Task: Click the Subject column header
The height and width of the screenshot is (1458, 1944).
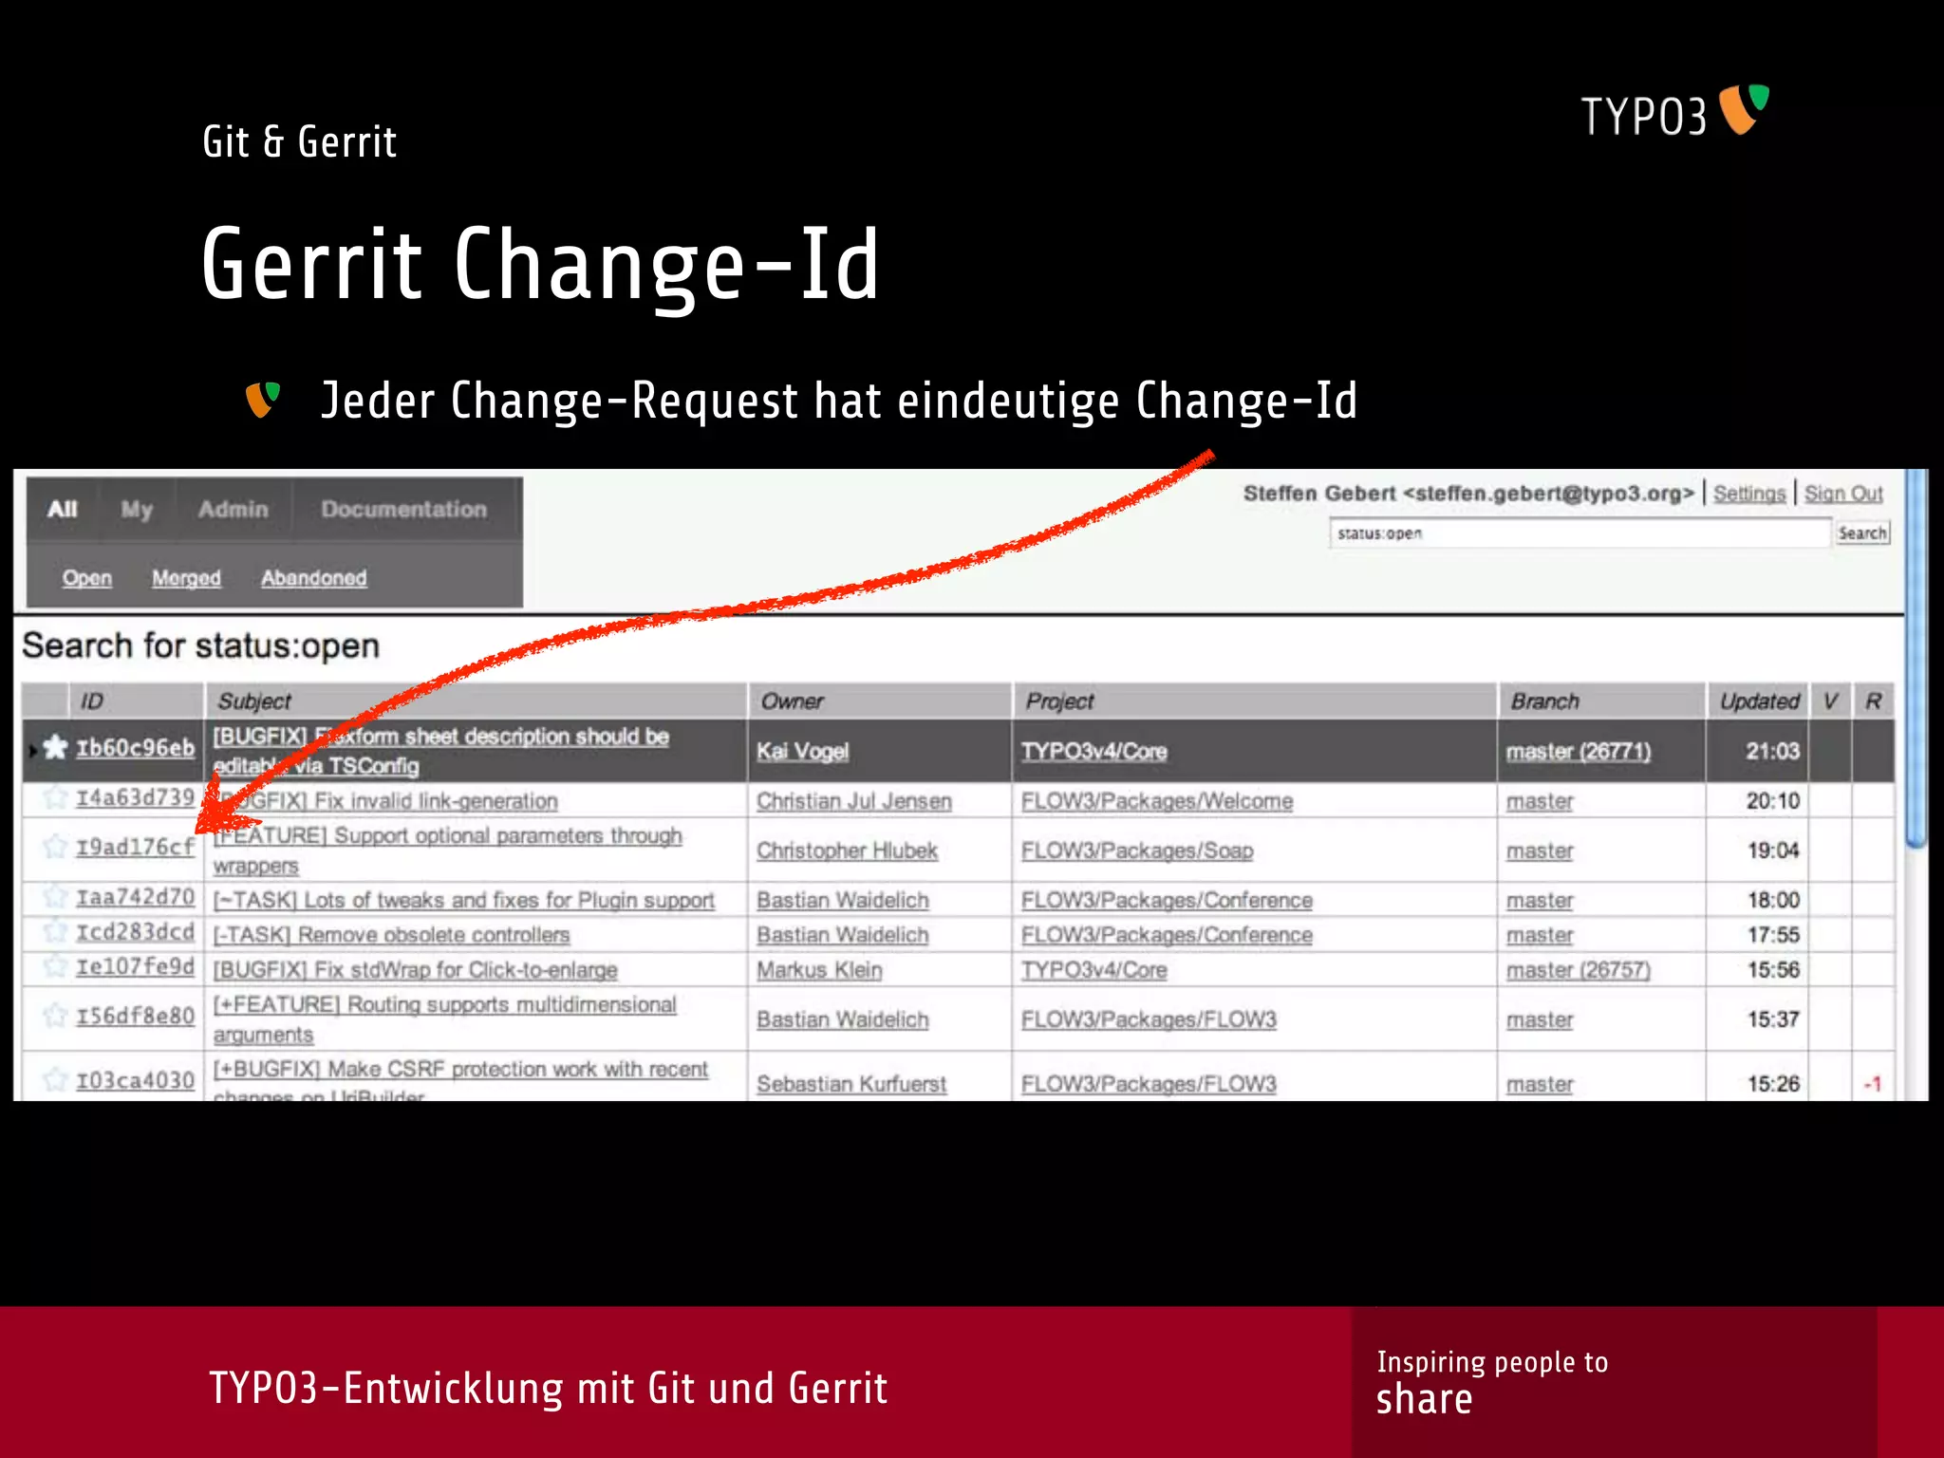Action: (x=477, y=701)
